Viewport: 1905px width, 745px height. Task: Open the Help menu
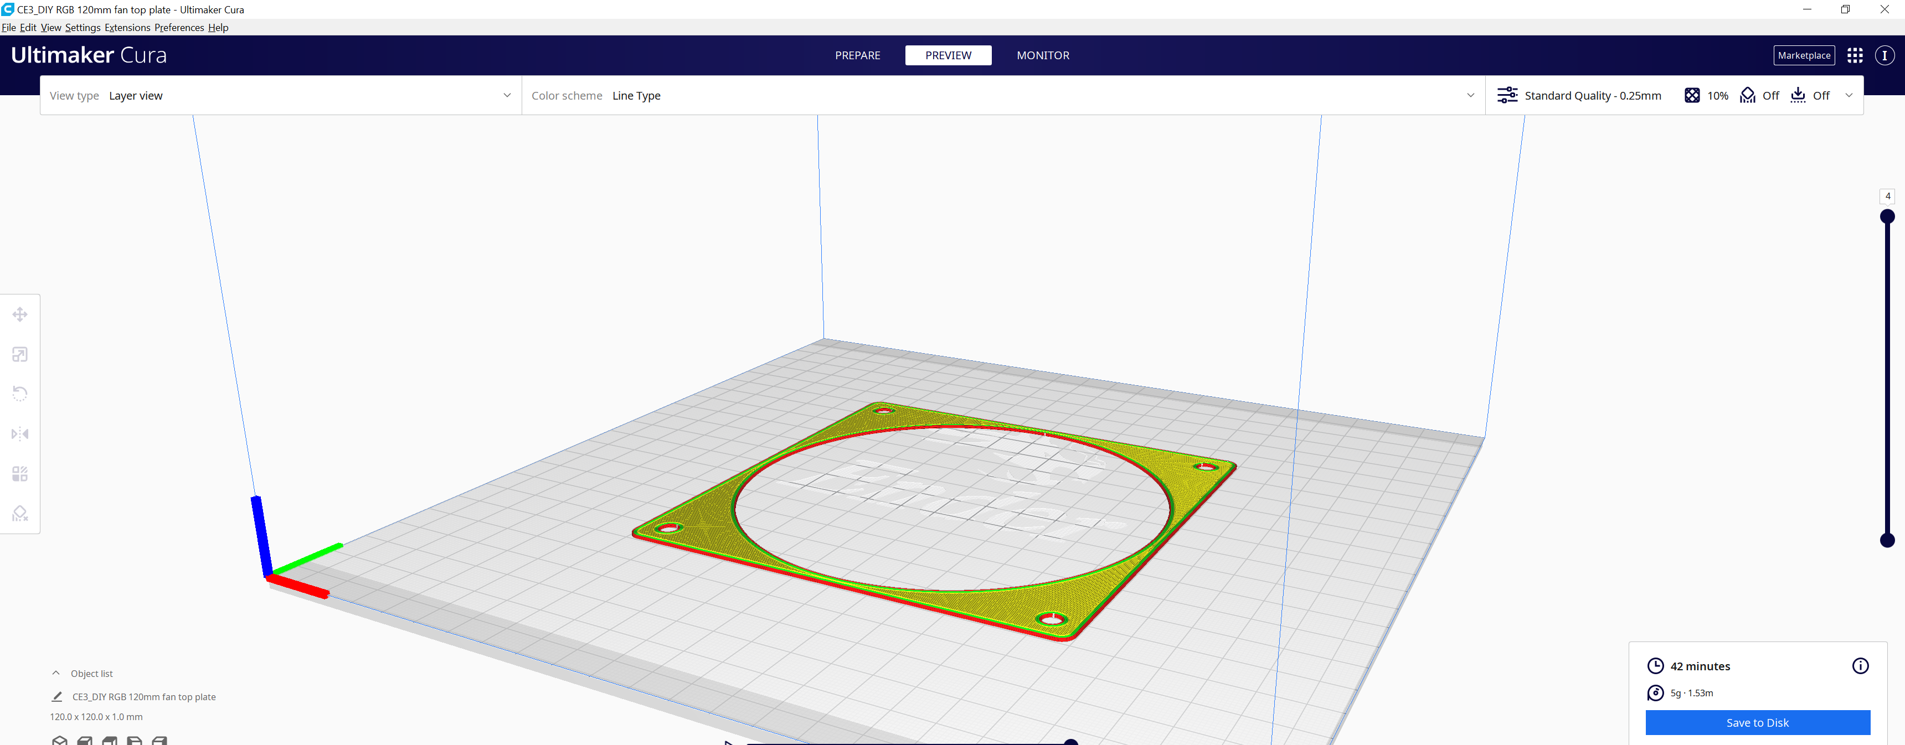point(218,27)
